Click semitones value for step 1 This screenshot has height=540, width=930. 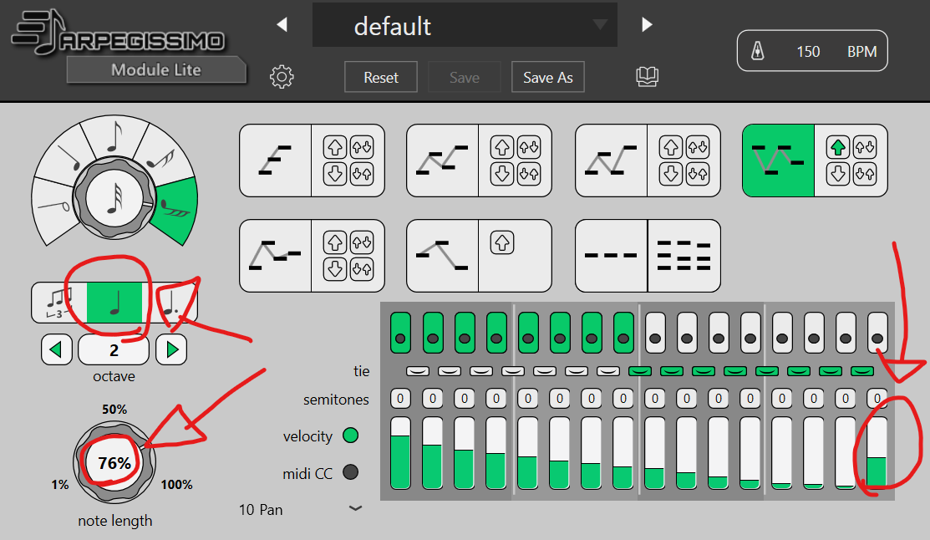click(400, 398)
